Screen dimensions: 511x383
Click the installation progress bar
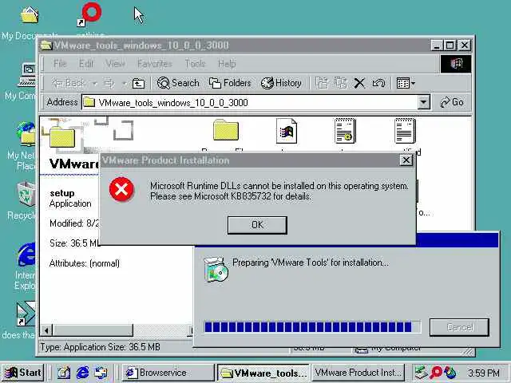click(312, 326)
